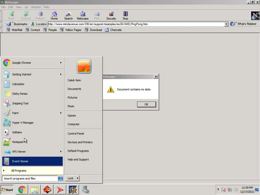Image resolution: width=260 pixels, height=195 pixels.
Task: Reload the page with Reload icon
Action: coord(40,15)
